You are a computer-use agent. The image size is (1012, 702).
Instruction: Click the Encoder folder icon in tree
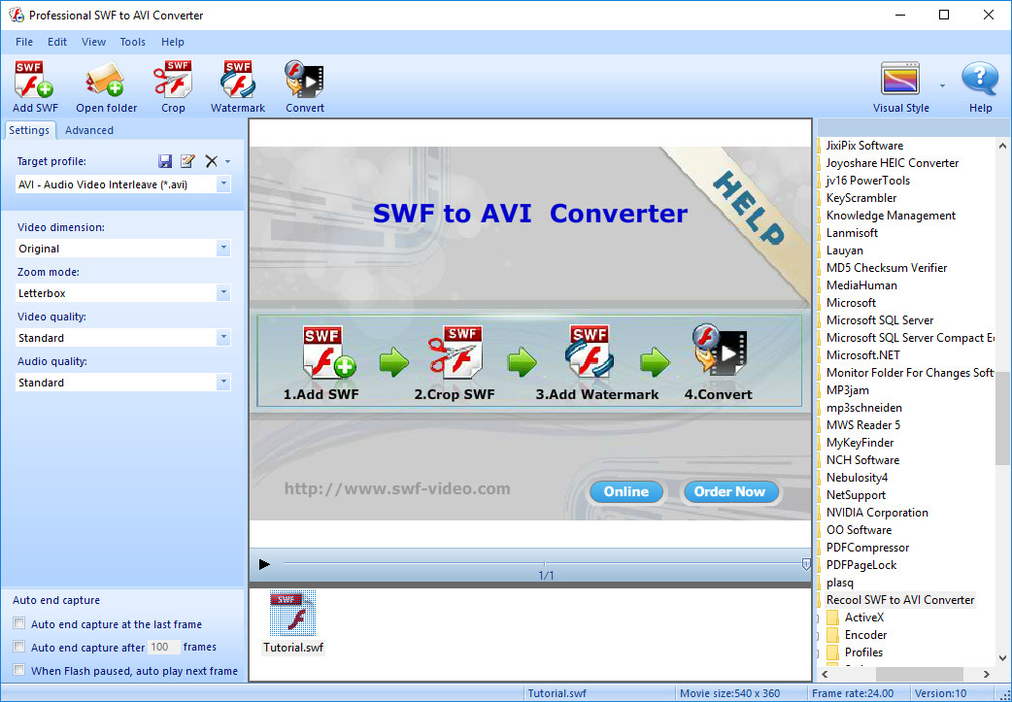click(x=832, y=635)
